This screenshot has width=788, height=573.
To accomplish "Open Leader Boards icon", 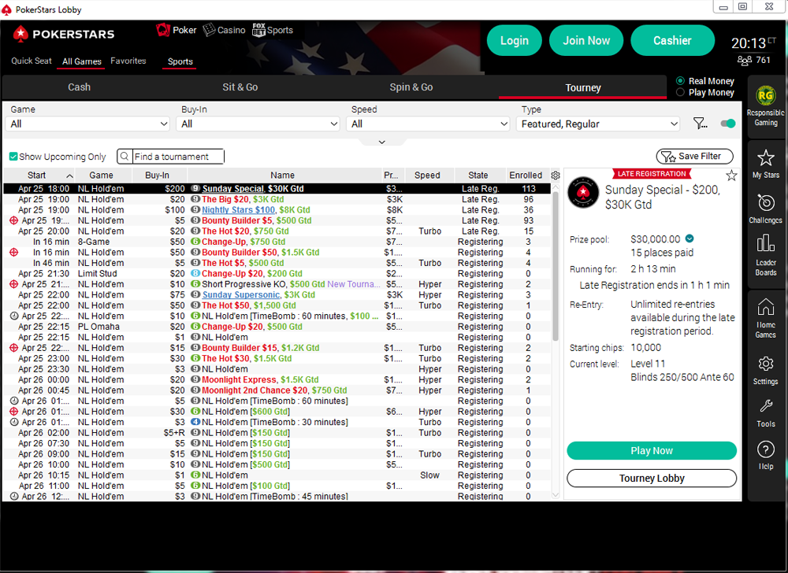I will click(x=765, y=244).
